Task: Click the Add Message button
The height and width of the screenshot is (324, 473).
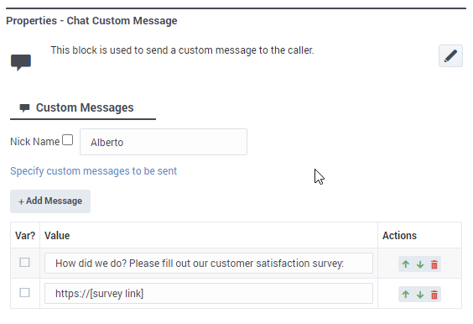Action: 50,201
